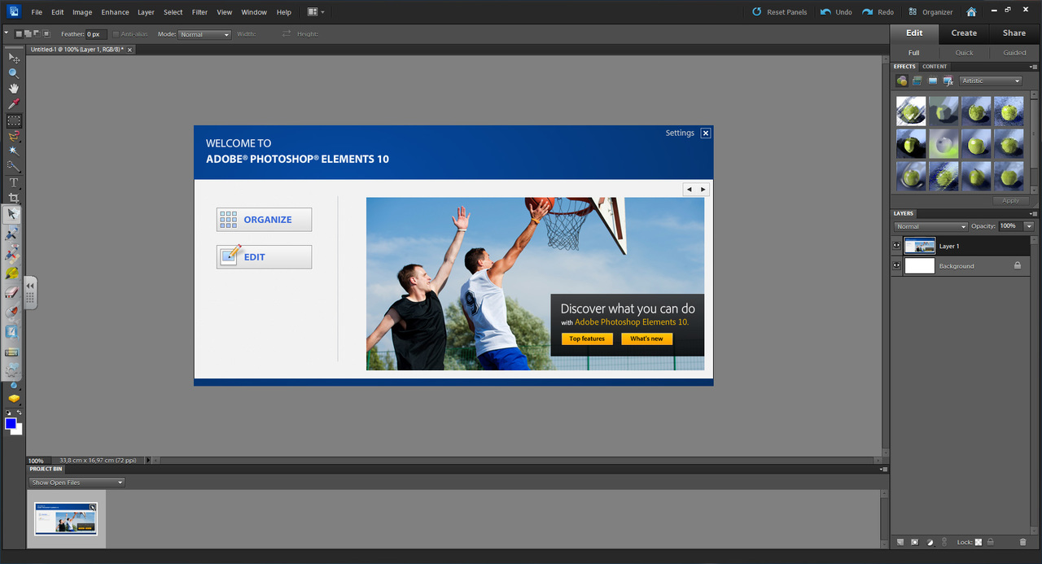Viewport: 1042px width, 564px height.
Task: Collapse the floating toolbox tab
Action: coord(30,292)
